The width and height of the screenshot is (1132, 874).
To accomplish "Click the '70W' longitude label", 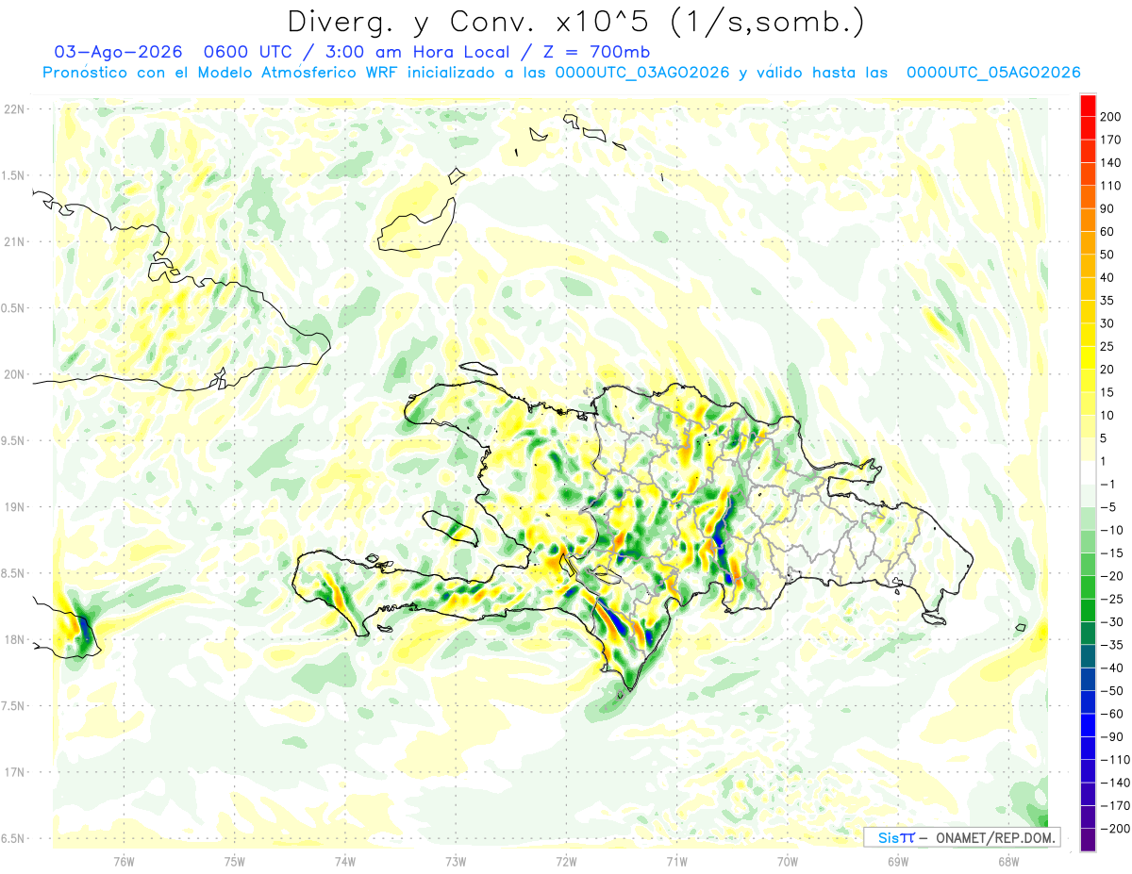I will click(x=788, y=862).
